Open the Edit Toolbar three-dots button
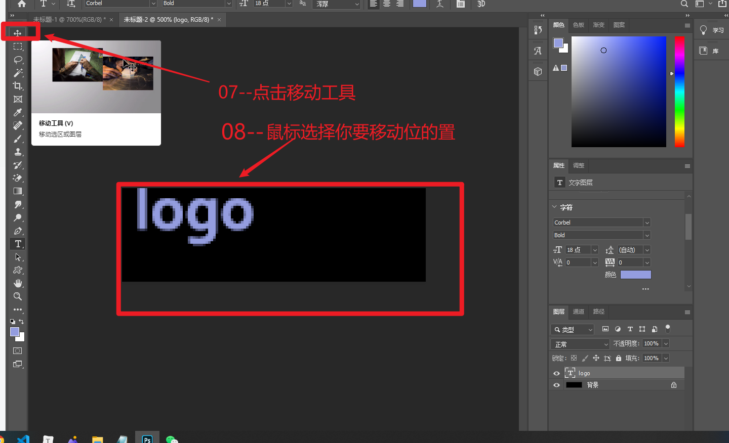The height and width of the screenshot is (443, 729). 18,309
